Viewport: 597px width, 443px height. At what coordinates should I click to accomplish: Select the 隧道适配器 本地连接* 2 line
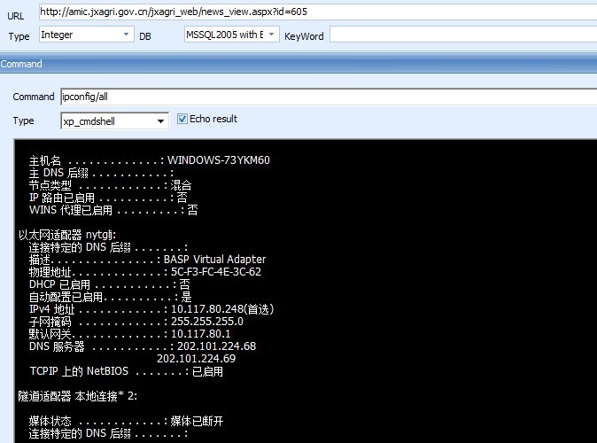point(78,396)
